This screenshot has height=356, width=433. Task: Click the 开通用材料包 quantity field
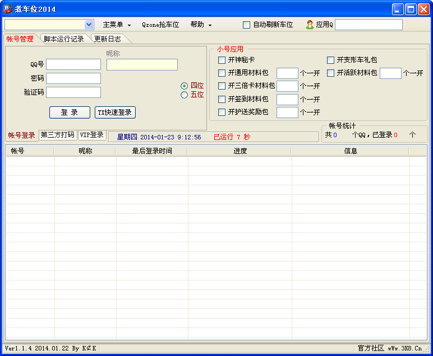coord(287,73)
